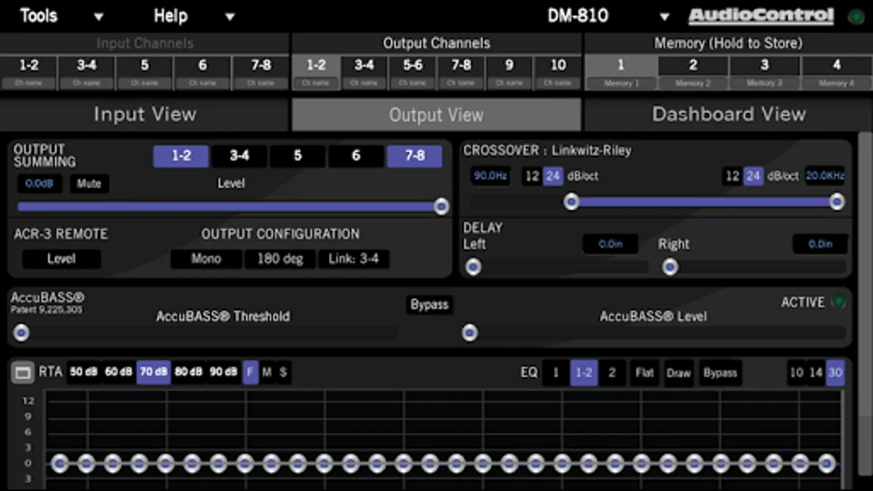
Task: Click the green connection status indicator
Action: click(x=856, y=17)
